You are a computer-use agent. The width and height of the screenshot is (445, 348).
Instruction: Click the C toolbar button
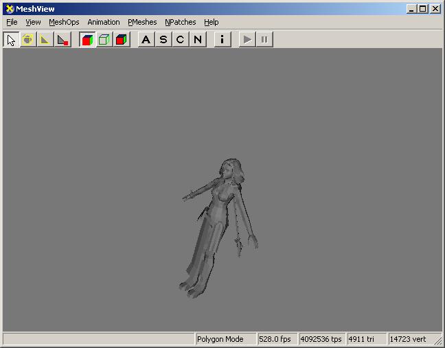(180, 39)
